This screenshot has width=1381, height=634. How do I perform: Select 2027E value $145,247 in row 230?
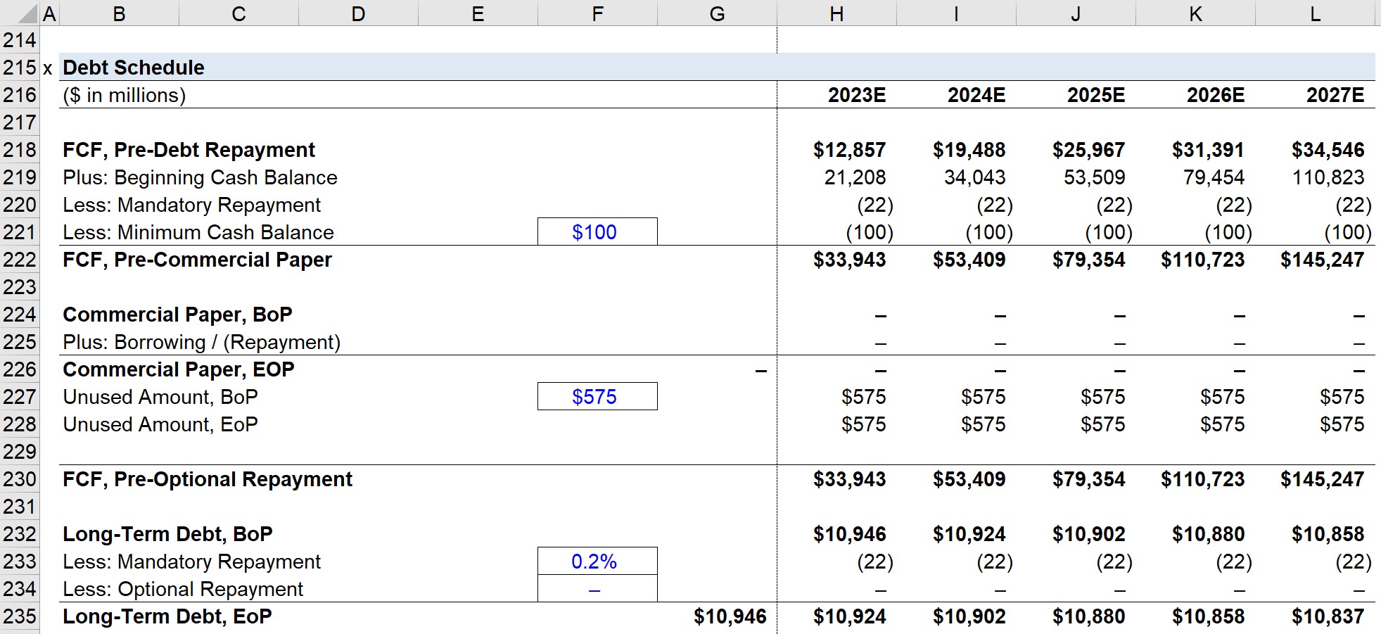point(1322,479)
